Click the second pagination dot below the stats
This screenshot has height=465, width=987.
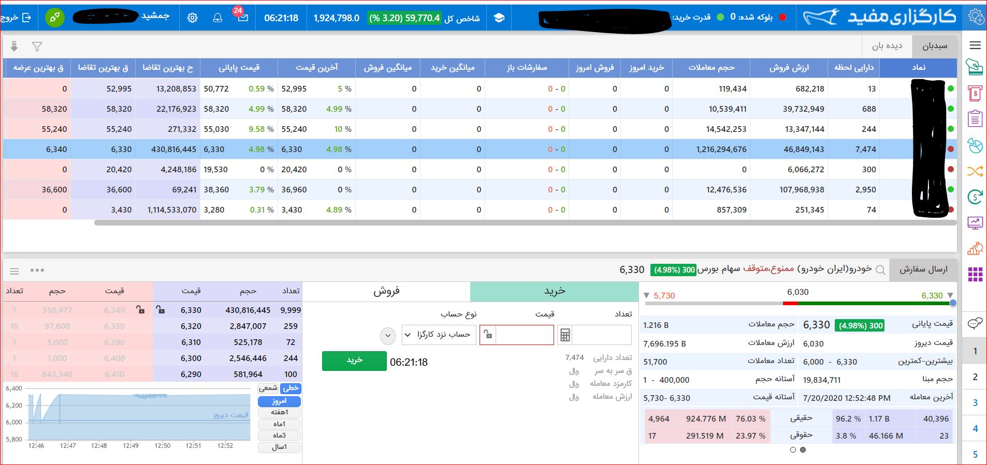coord(803,449)
